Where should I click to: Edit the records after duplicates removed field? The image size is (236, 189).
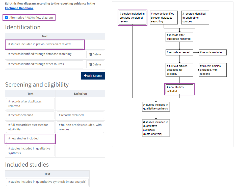point(30,104)
